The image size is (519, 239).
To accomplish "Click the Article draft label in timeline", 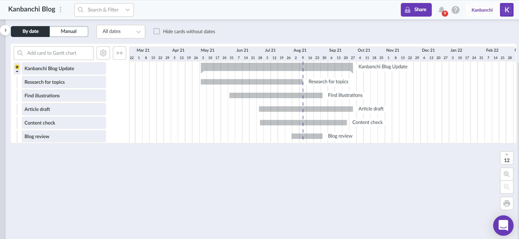I will click(371, 109).
